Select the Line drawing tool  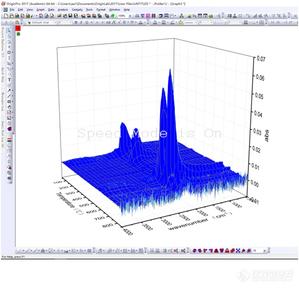pos(9,96)
